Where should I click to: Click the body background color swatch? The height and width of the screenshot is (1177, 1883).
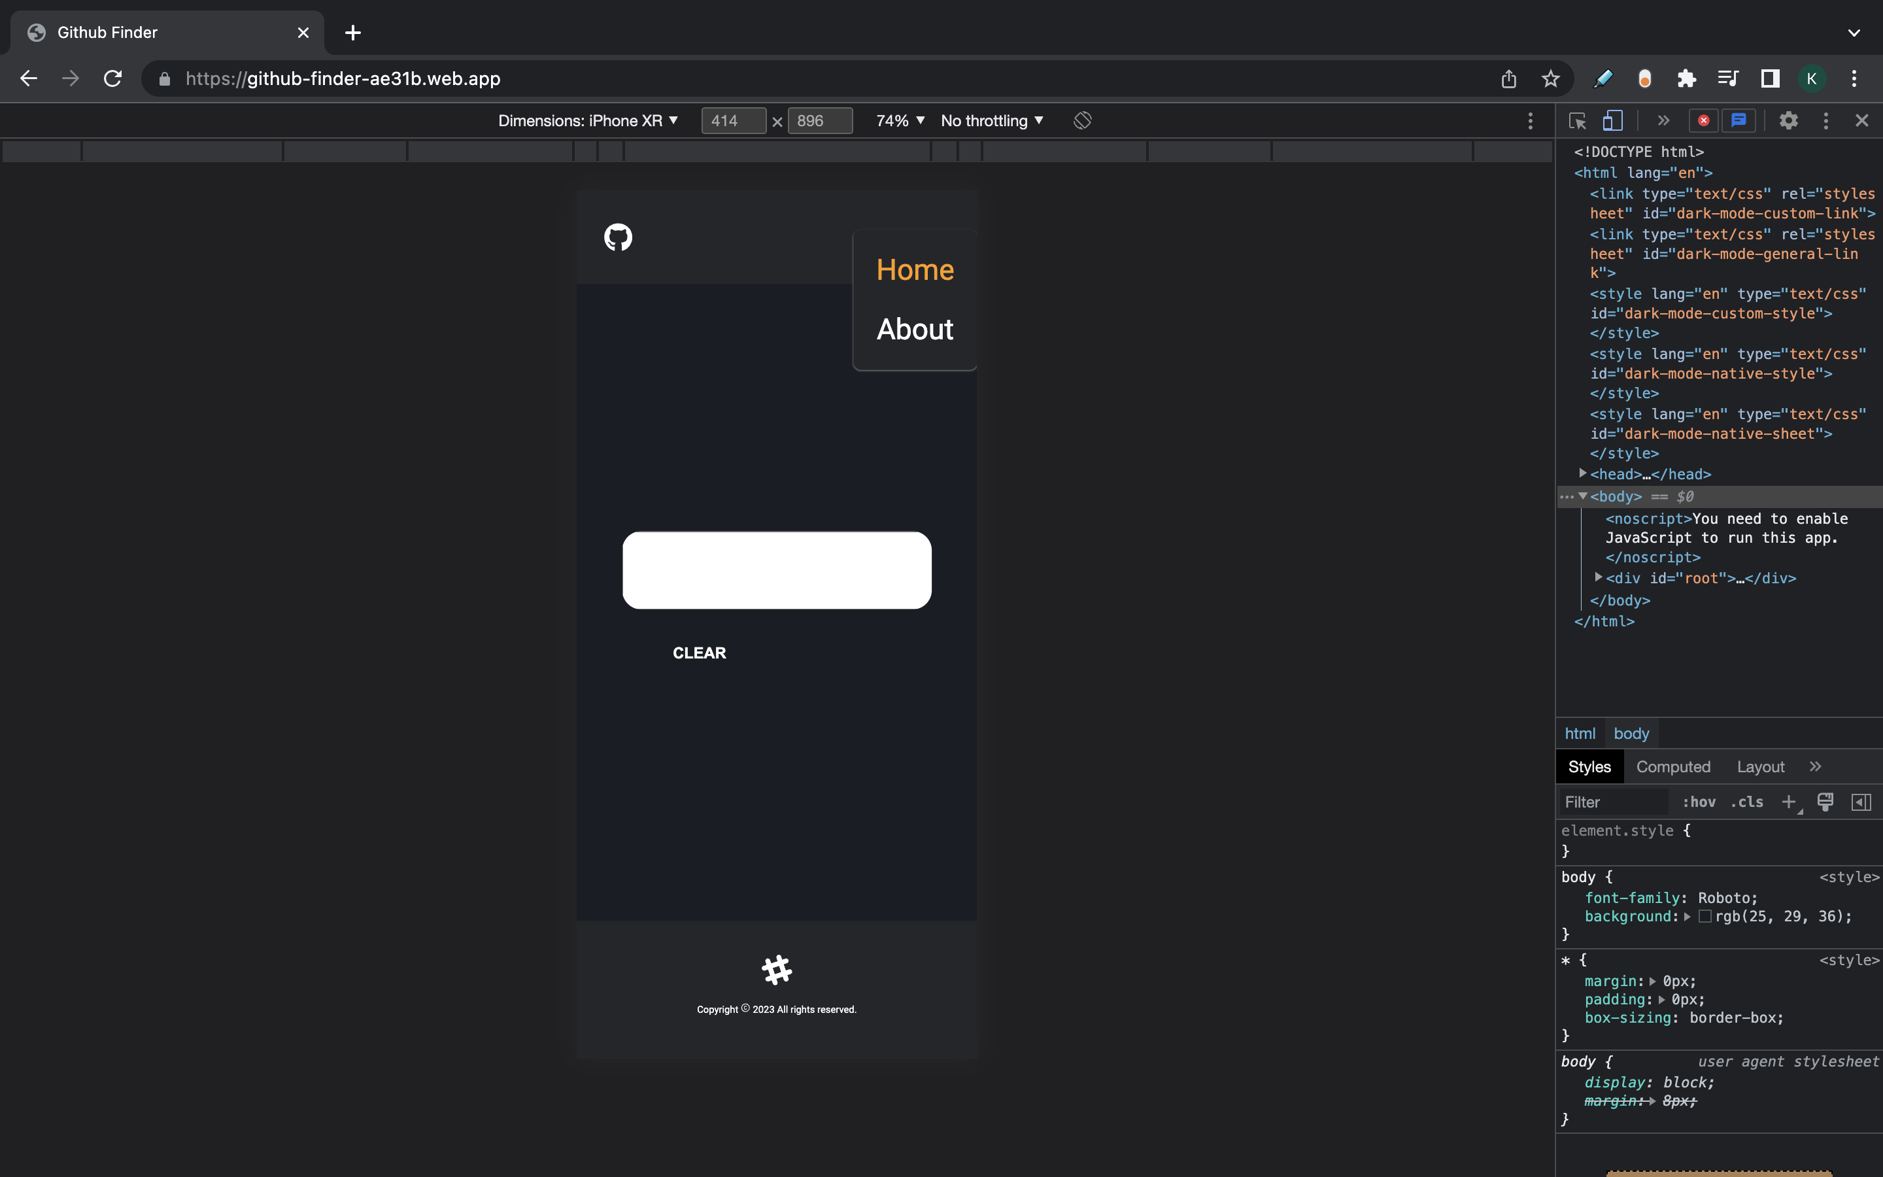[1705, 916]
